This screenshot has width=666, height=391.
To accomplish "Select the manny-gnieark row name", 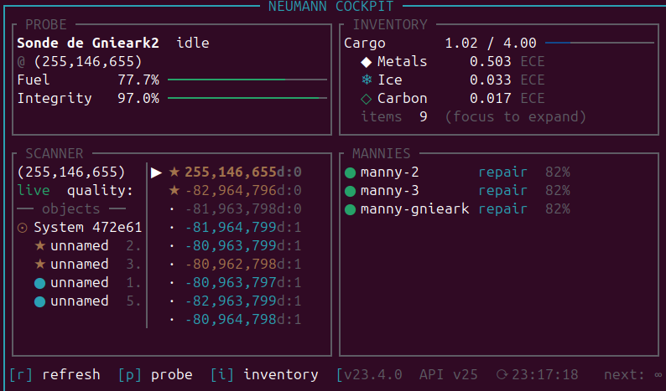I will tap(415, 209).
